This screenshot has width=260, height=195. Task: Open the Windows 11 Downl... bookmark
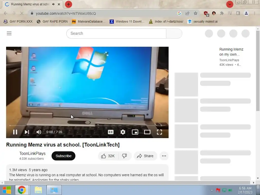click(127, 22)
